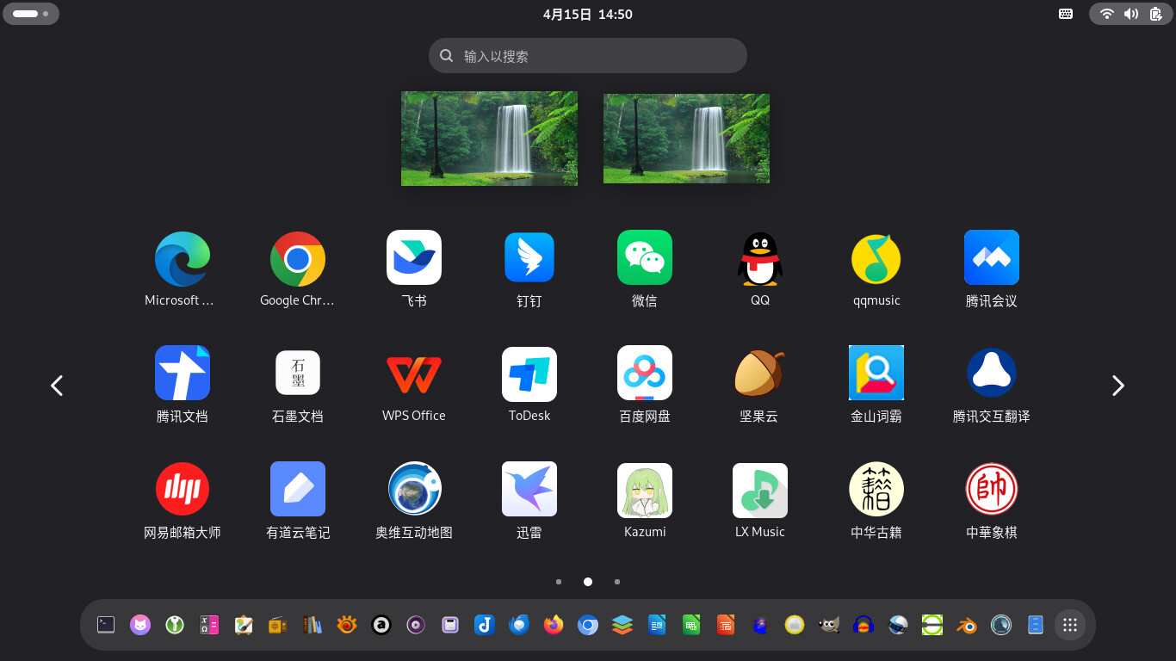The width and height of the screenshot is (1176, 661).
Task: Launch Baidu Netdisk (百度网盘)
Action: (644, 374)
